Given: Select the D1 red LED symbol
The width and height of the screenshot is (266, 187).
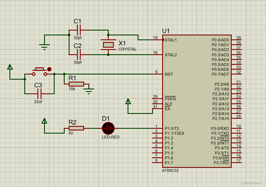Looking at the screenshot, I should click(x=108, y=128).
